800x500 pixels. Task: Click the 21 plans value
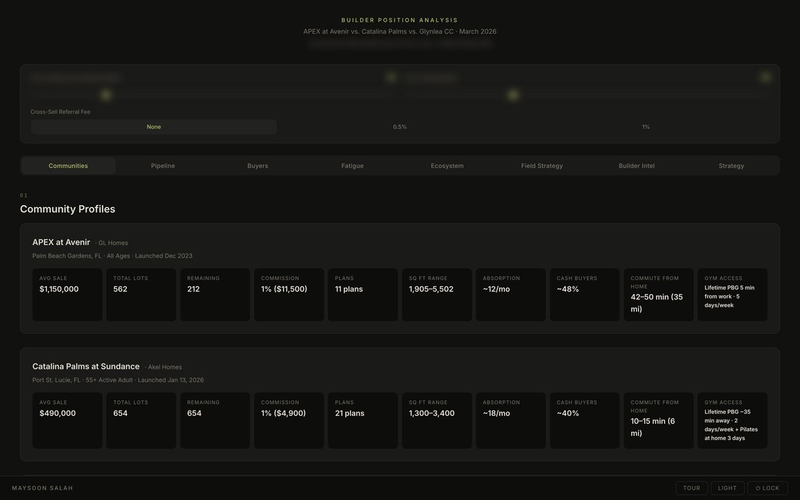(x=350, y=413)
